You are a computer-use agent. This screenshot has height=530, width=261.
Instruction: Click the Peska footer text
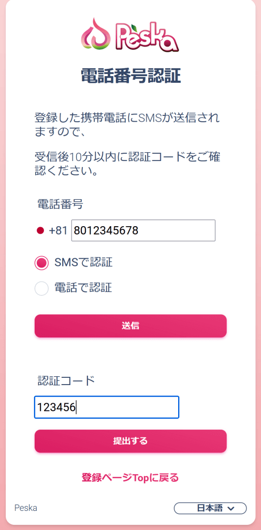pyautogui.click(x=26, y=508)
